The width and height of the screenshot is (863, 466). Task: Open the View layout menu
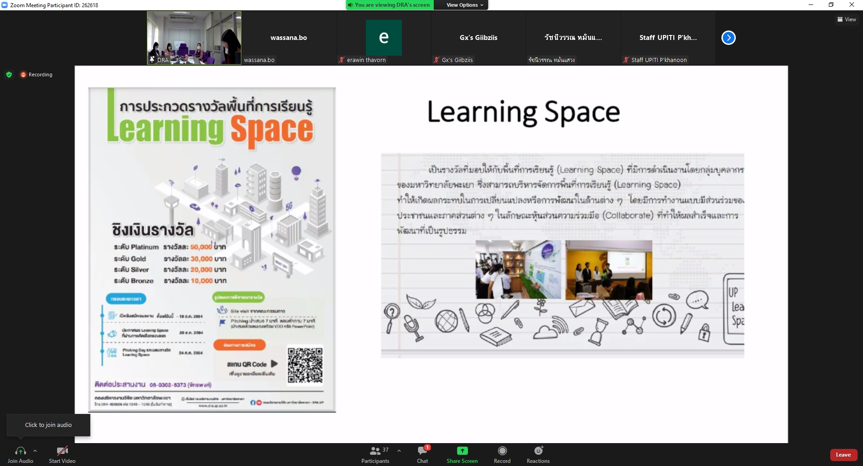(x=846, y=19)
